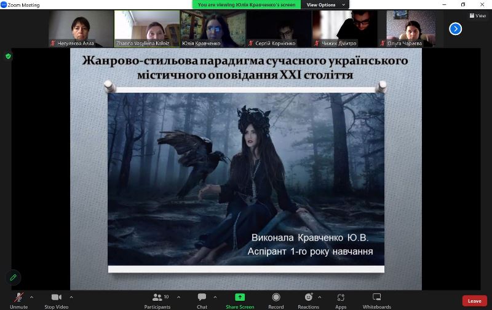The image size is (492, 310).
Task: Click the green pencil annotate icon
Action: (x=13, y=277)
